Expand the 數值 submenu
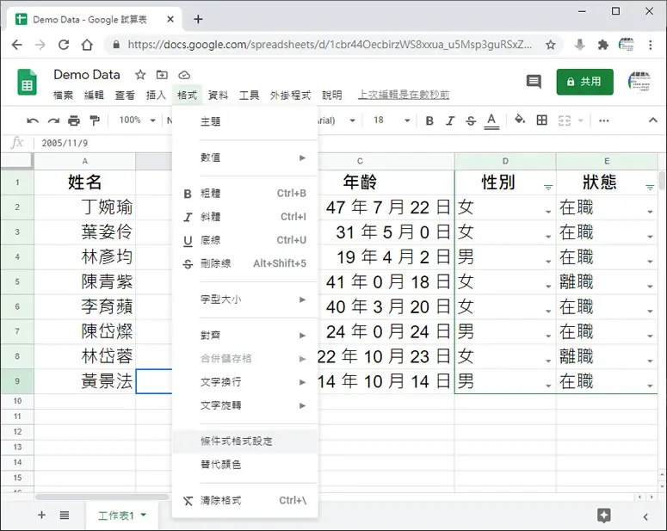The image size is (667, 531). coord(244,157)
